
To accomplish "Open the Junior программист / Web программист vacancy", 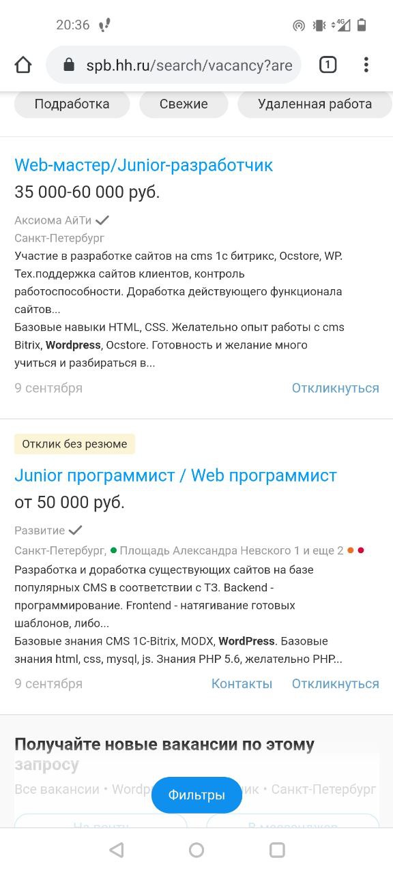I will [175, 475].
